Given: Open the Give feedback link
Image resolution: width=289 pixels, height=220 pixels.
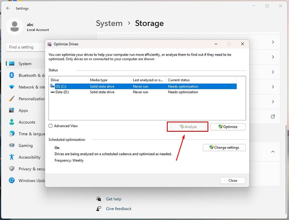Looking at the screenshot, I should tap(119, 209).
